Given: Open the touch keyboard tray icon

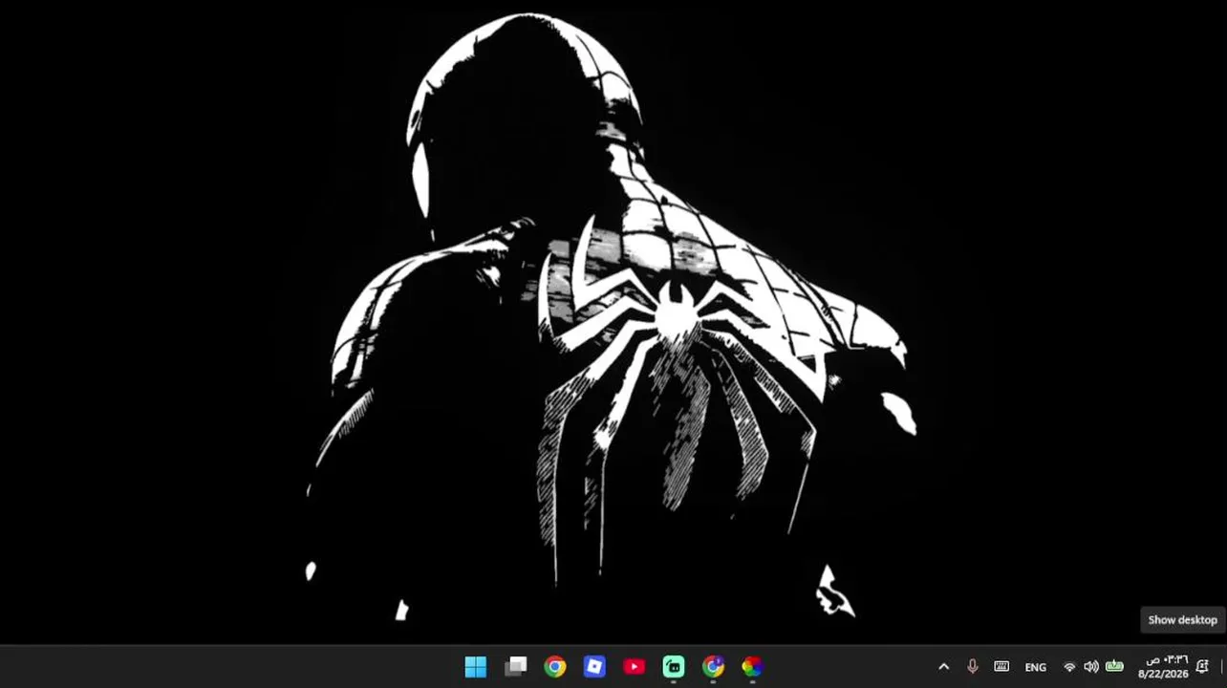Looking at the screenshot, I should 1001,667.
